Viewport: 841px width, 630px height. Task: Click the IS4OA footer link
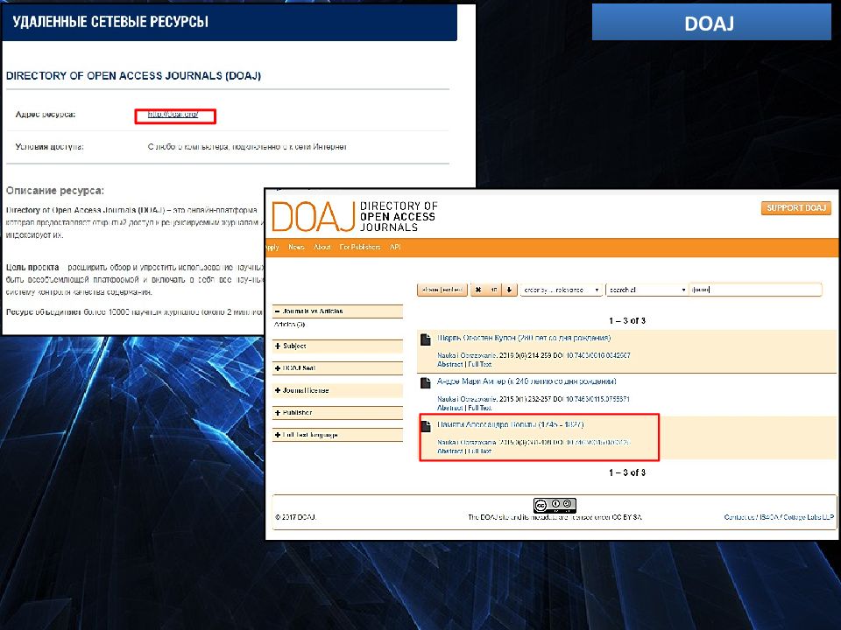tap(768, 517)
